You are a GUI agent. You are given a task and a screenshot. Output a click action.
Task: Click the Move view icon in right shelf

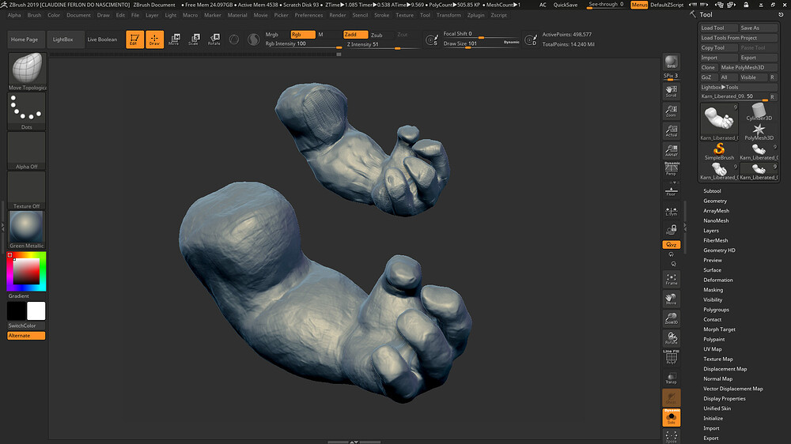coord(671,299)
